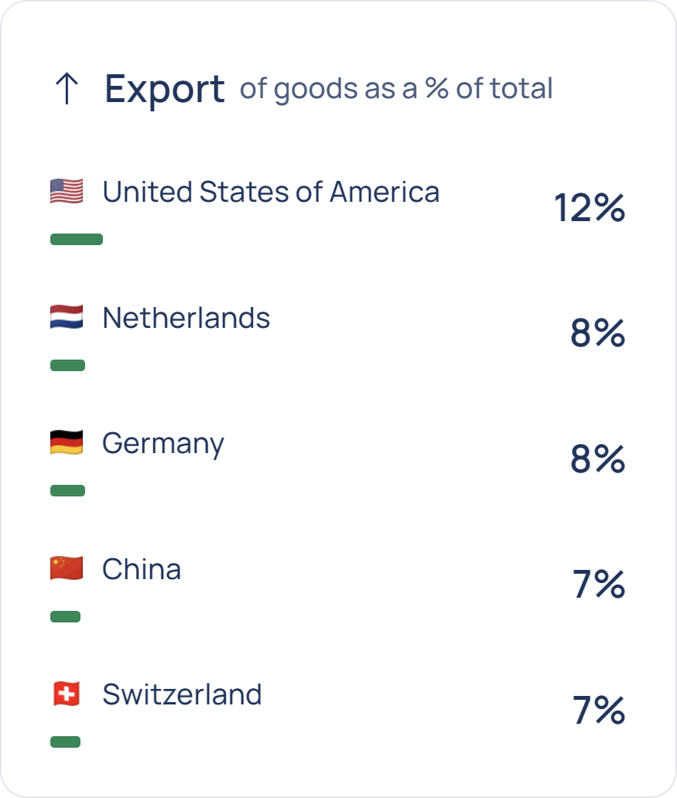Select the Switzerland flag icon

click(x=67, y=694)
